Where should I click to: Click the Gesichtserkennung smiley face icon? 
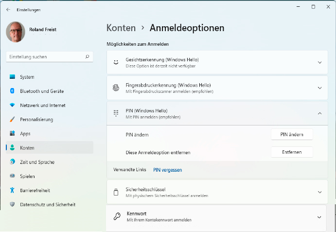(116, 62)
